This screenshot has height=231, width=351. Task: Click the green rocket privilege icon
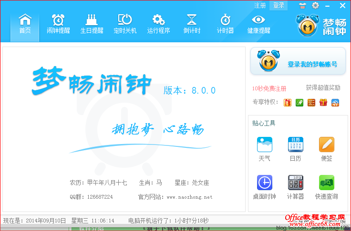pyautogui.click(x=299, y=103)
